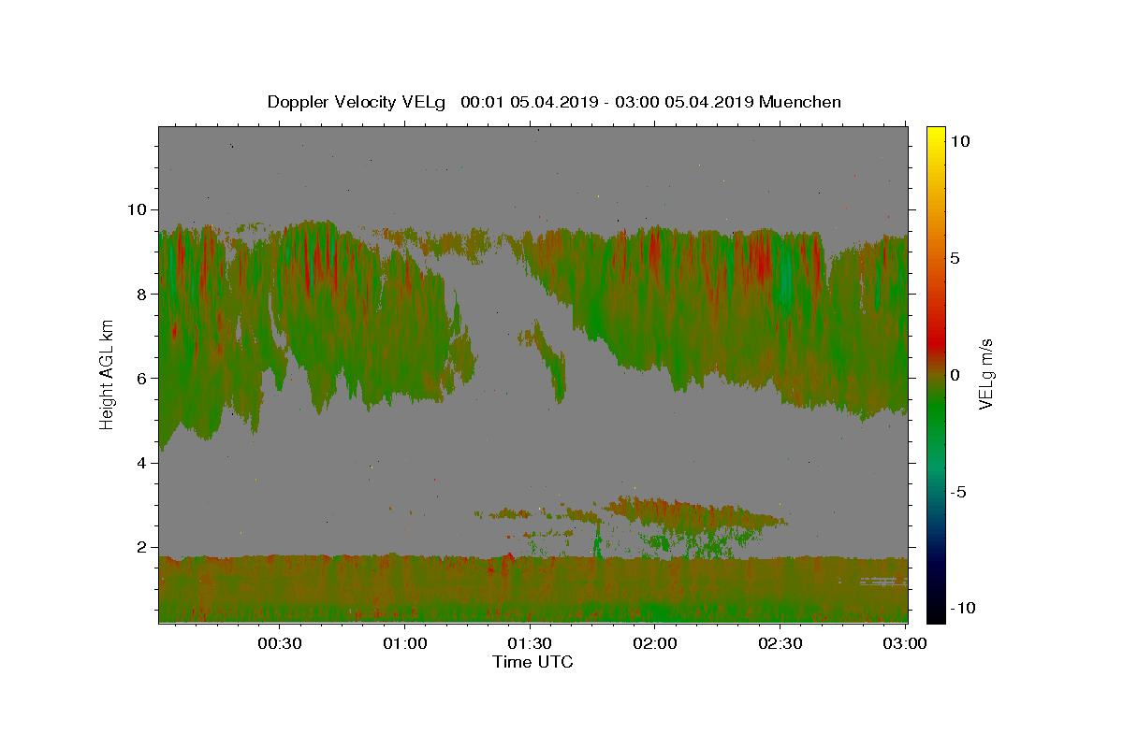Click the '00:30' time tick label
The image size is (1123, 748).
[x=280, y=644]
